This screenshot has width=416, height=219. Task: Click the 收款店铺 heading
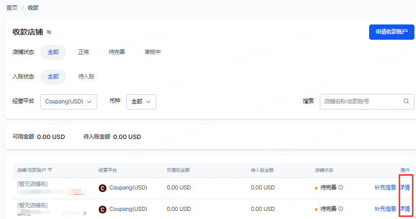click(27, 32)
